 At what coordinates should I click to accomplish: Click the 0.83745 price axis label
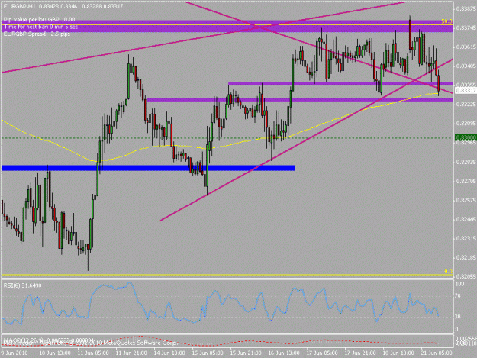466,27
